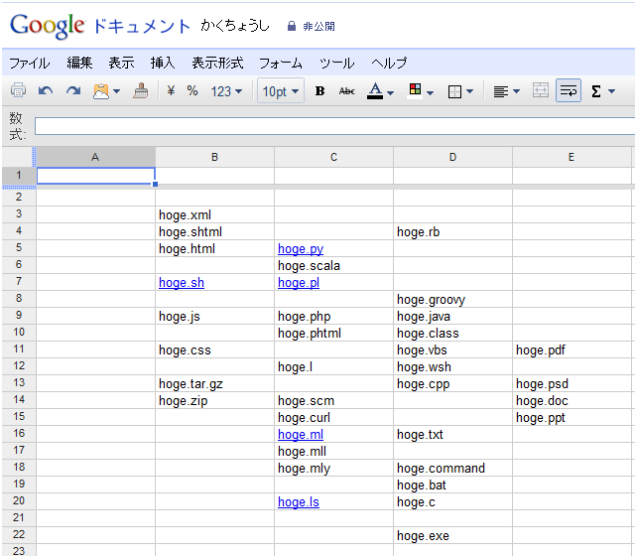Click the background color grid icon
This screenshot has height=556, width=635.
415,90
